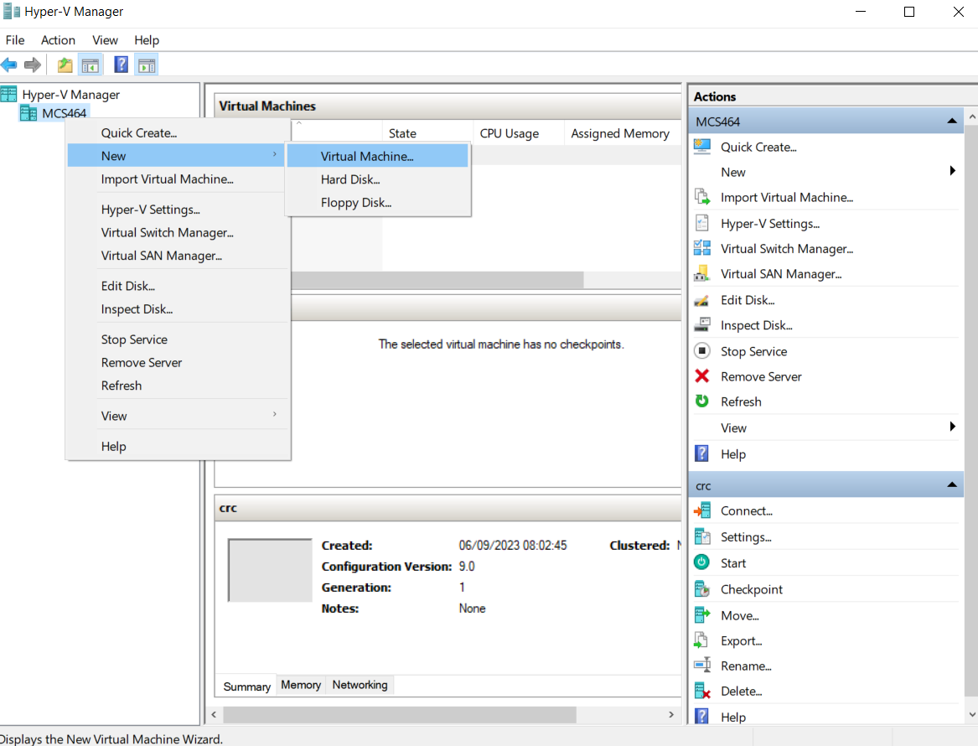Choose Hard Disk... in the New submenu

350,179
